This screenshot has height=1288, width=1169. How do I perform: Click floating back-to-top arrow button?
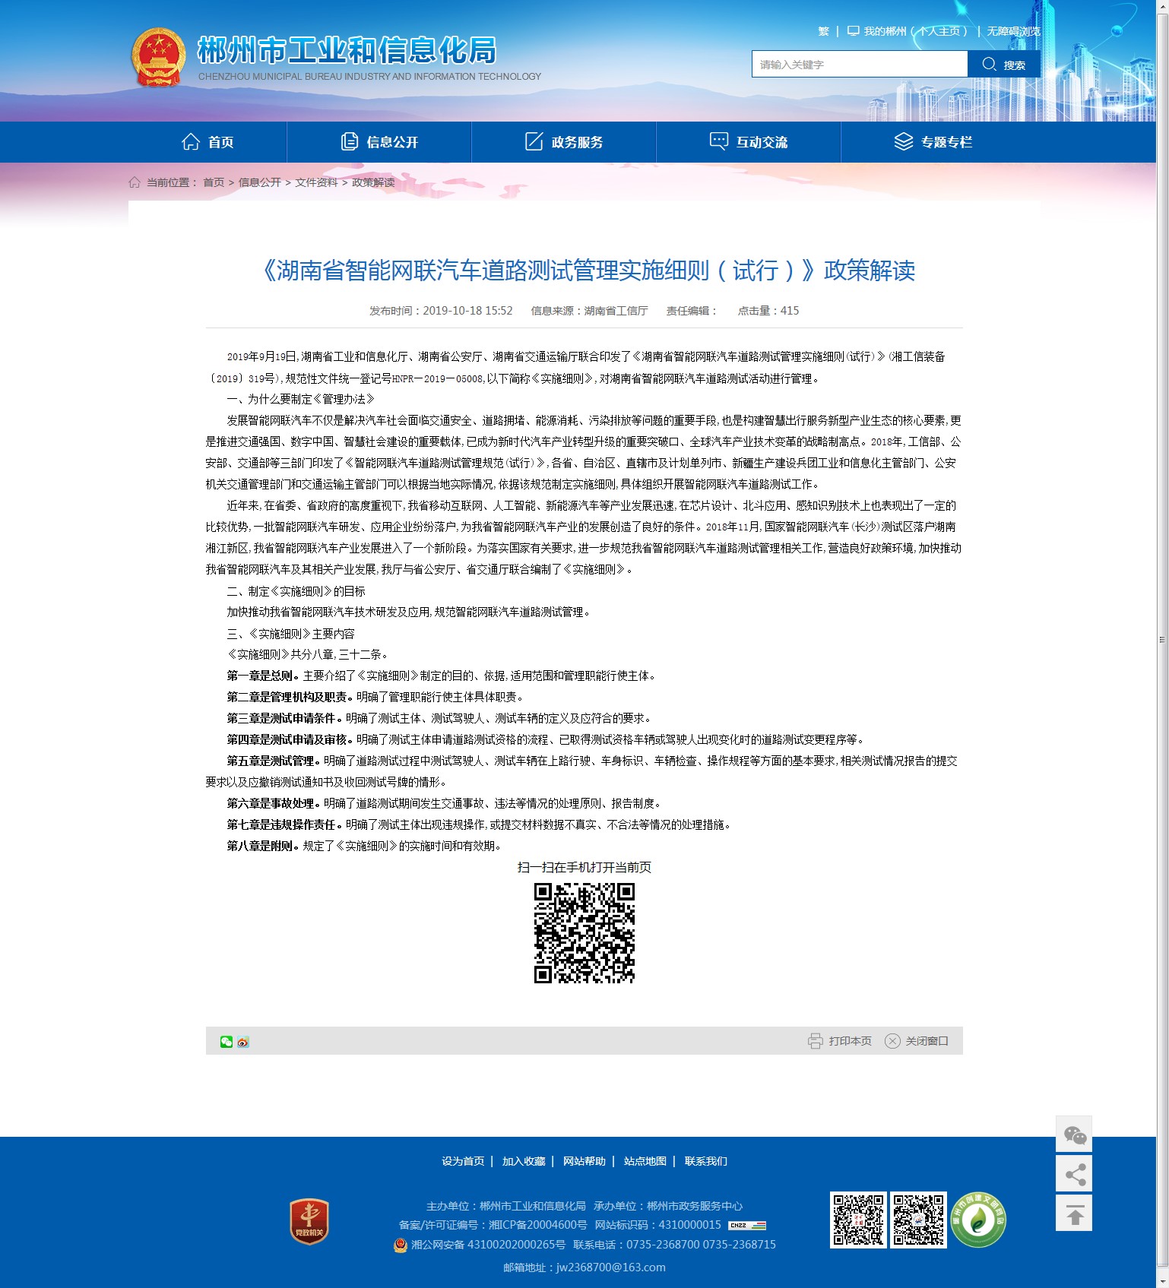pos(1074,1214)
